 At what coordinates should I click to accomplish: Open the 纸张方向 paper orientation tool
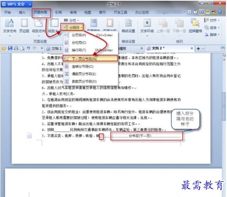tap(38, 26)
